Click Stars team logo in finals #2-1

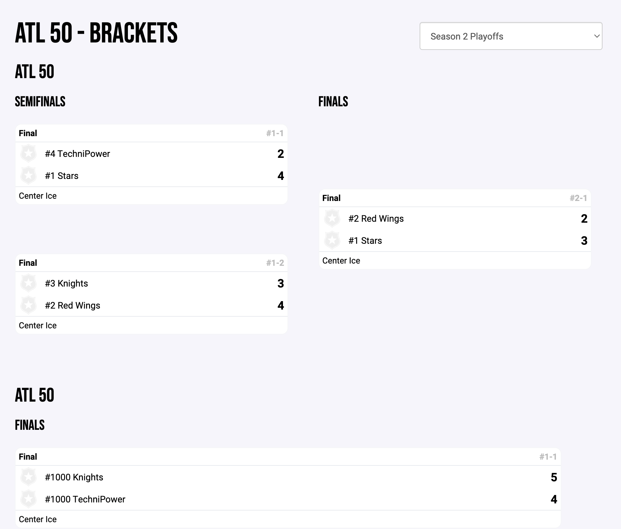click(332, 240)
